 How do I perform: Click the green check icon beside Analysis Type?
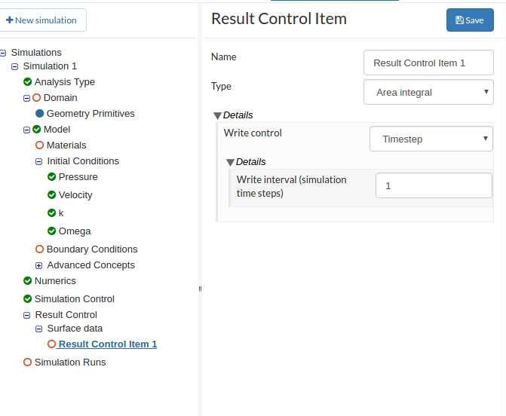[28, 81]
